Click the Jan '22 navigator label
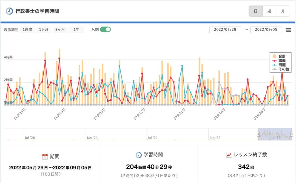This screenshot has height=183, width=296. pos(215,138)
